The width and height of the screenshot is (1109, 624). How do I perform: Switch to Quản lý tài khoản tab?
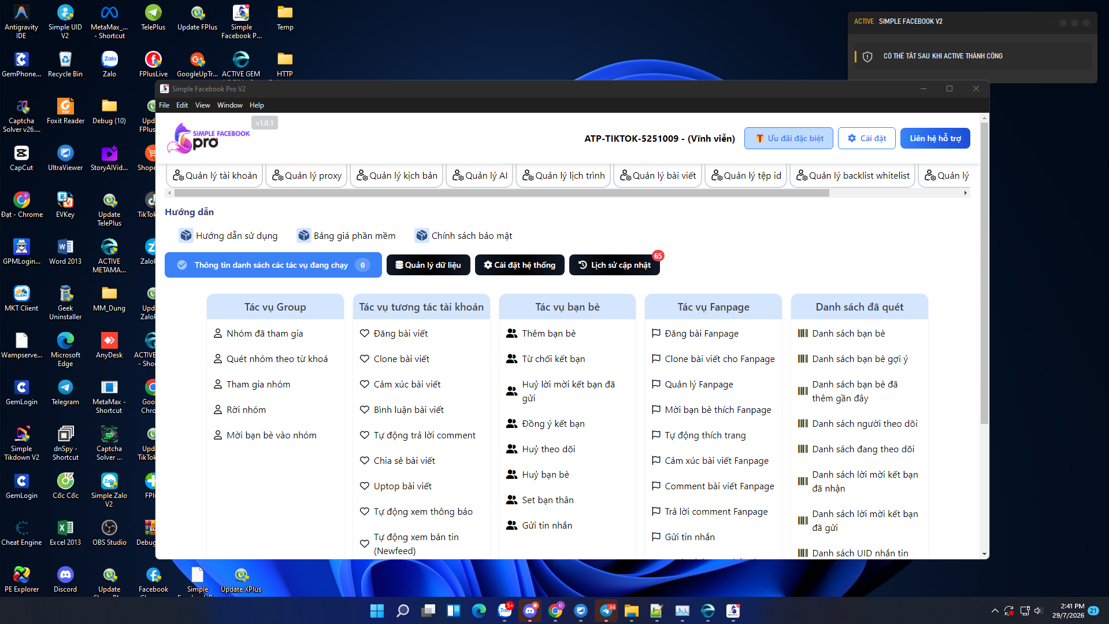click(x=215, y=176)
